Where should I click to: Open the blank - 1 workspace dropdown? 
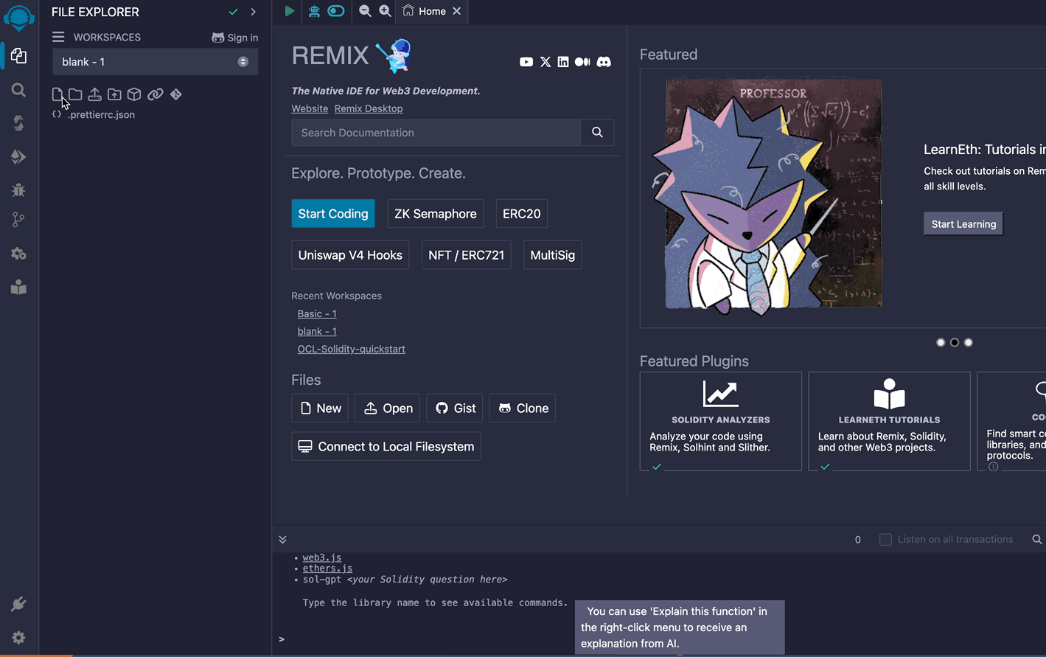[155, 62]
